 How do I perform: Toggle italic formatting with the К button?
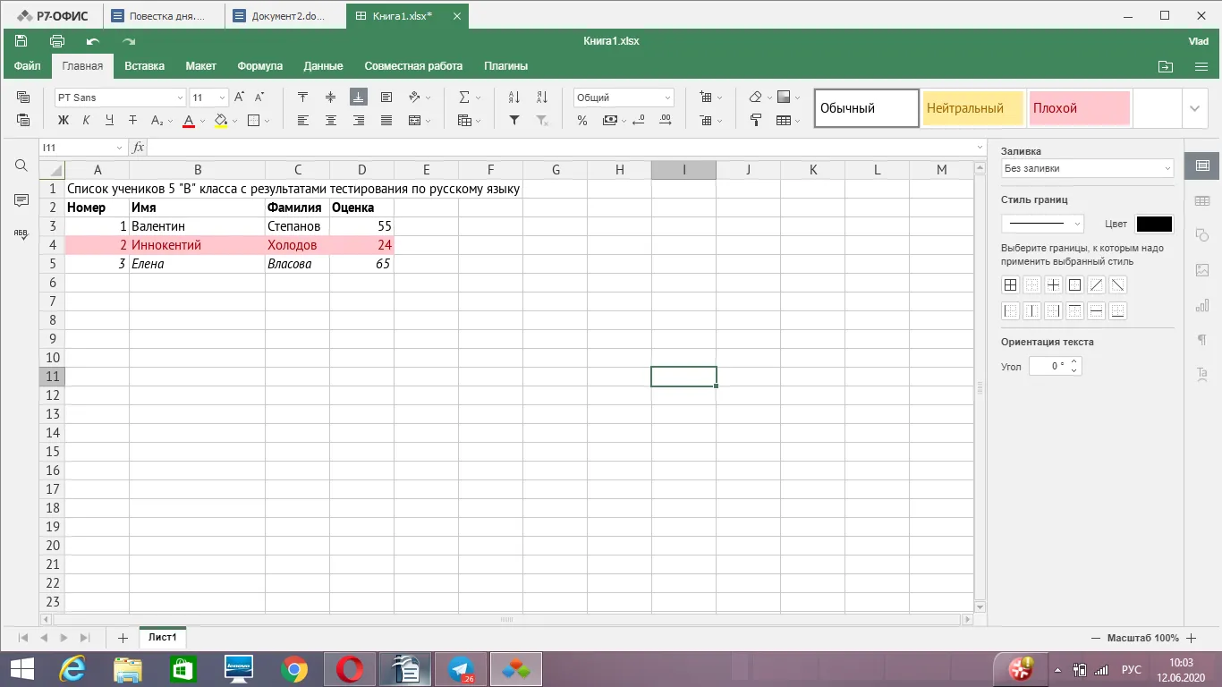[86, 121]
